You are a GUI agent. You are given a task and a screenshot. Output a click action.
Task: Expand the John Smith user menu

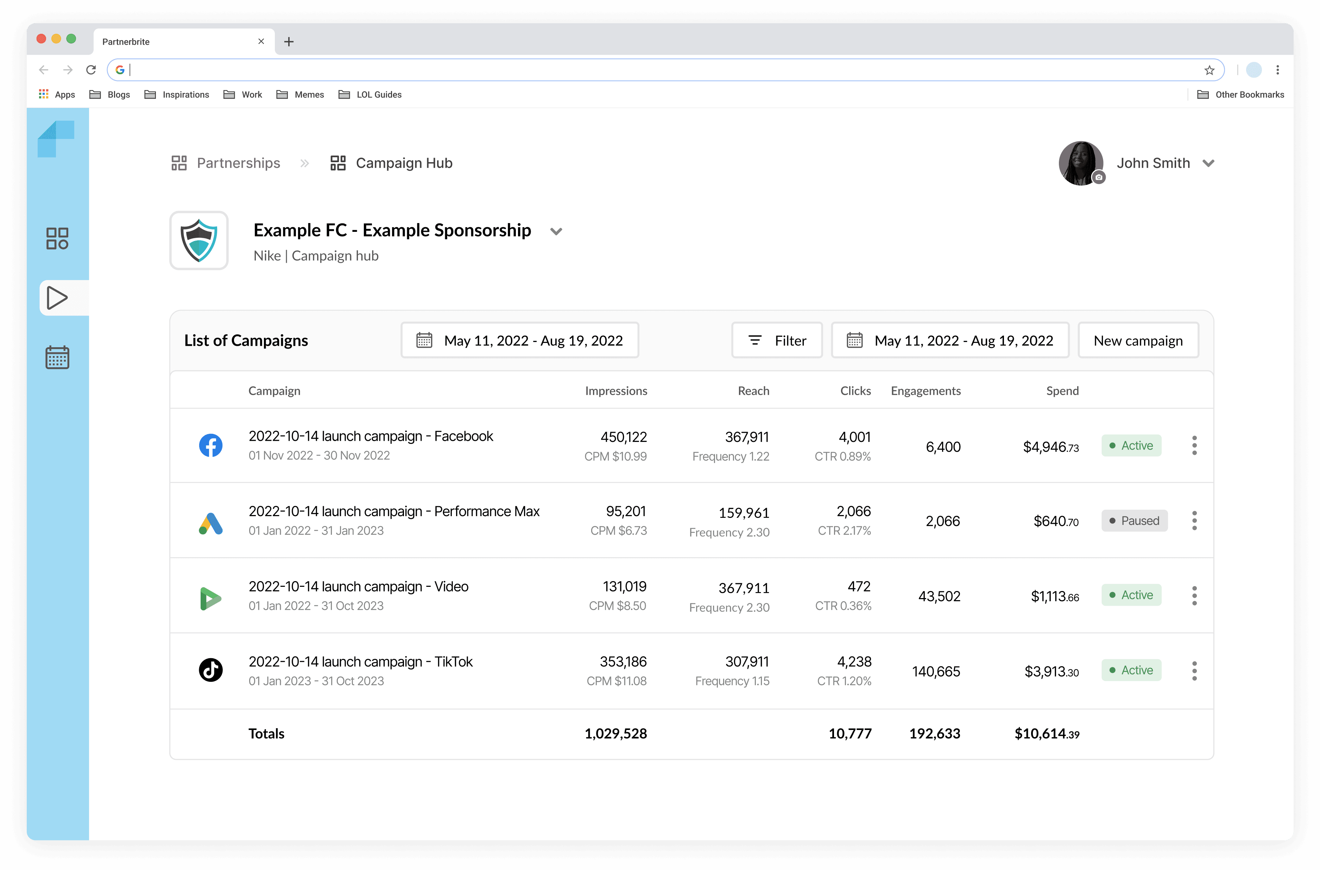[x=1208, y=163]
